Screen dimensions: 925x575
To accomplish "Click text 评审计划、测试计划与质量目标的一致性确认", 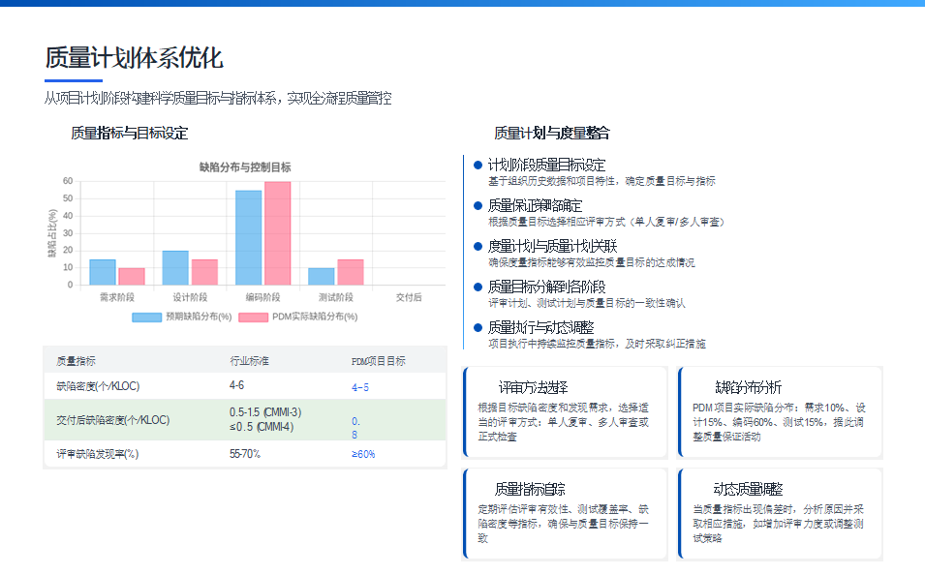I will 586,303.
